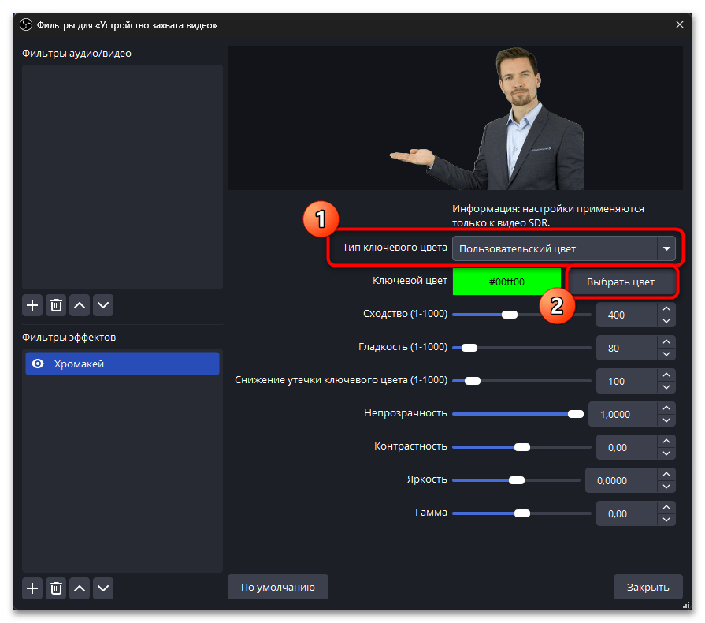Toggle visibility eye of Хромакей filter
The height and width of the screenshot is (623, 705).
pyautogui.click(x=36, y=364)
